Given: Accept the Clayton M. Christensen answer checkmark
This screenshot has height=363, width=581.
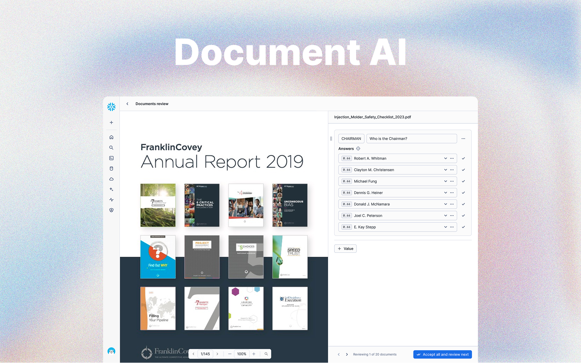Looking at the screenshot, I should pos(463,170).
